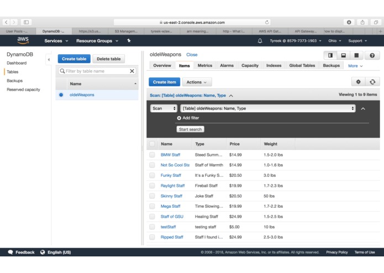The height and width of the screenshot is (273, 384).
Task: Check the Skinny Staff row checkbox
Action: click(152, 196)
